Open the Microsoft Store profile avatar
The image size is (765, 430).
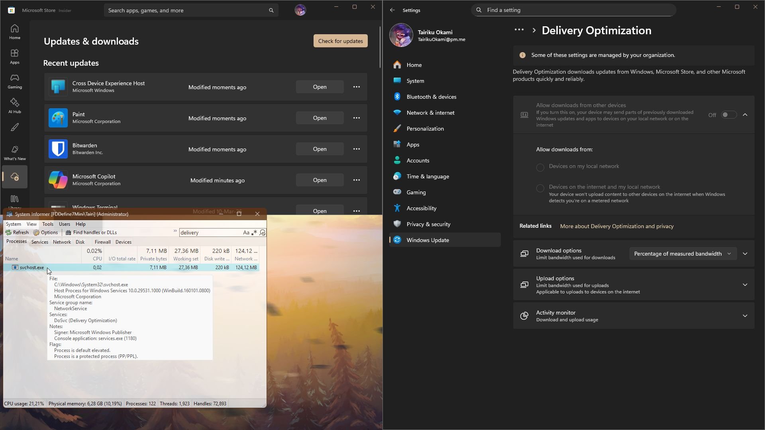300,10
